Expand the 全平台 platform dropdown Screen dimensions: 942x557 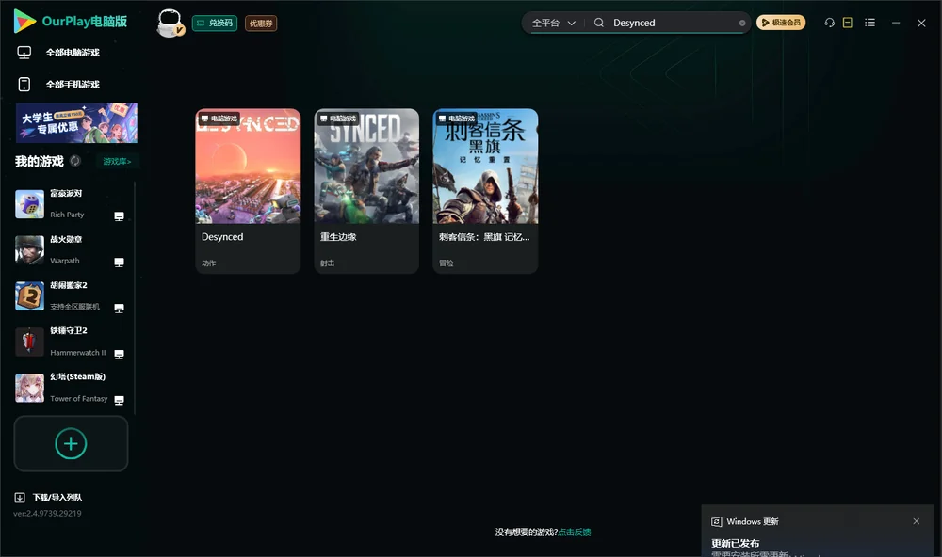[x=553, y=23]
